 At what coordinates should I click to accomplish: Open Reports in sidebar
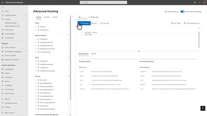coord(7,99)
